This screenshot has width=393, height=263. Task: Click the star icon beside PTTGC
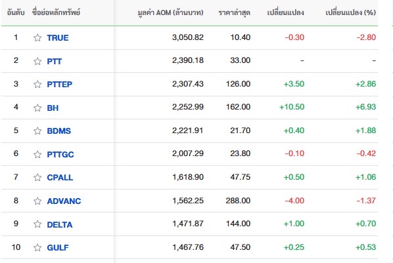37,154
